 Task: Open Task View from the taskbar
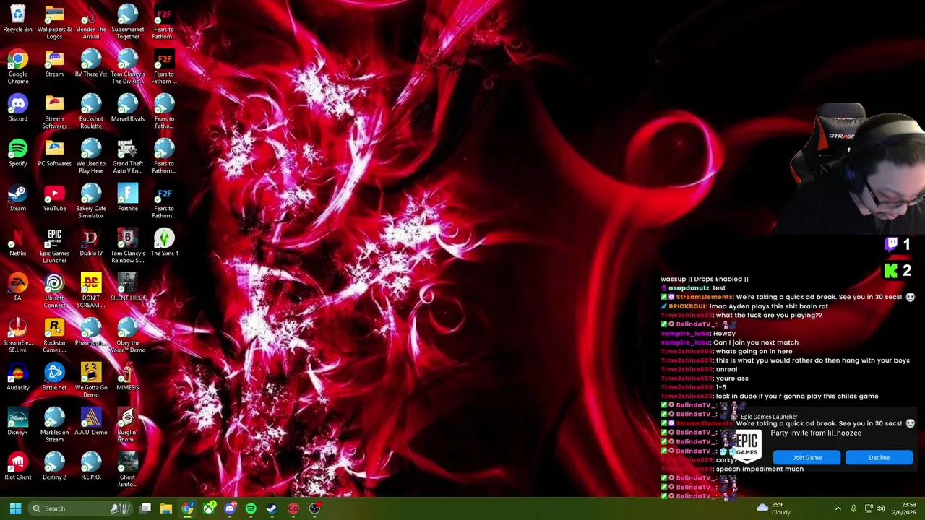click(145, 508)
